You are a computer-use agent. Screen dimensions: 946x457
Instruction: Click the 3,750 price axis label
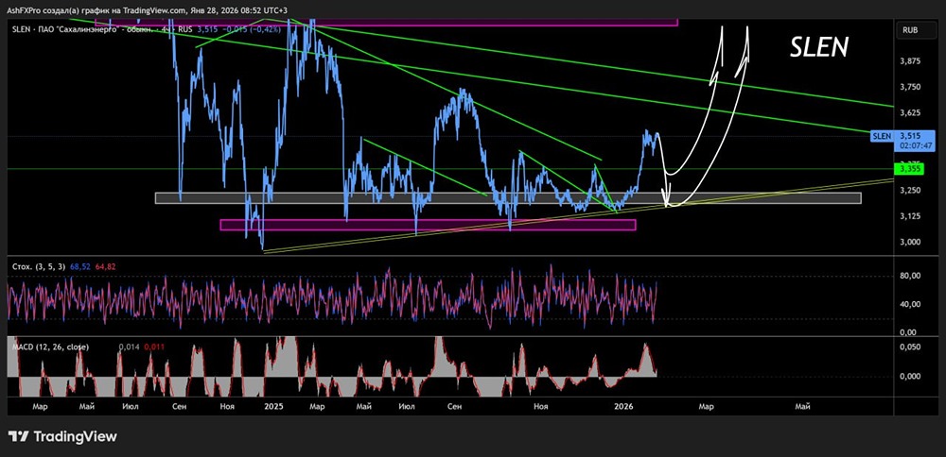click(x=908, y=87)
